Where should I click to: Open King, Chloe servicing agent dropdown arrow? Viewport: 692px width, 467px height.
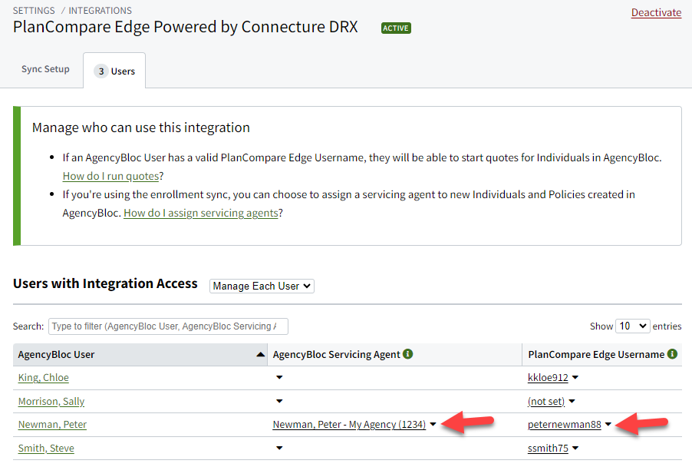click(279, 377)
